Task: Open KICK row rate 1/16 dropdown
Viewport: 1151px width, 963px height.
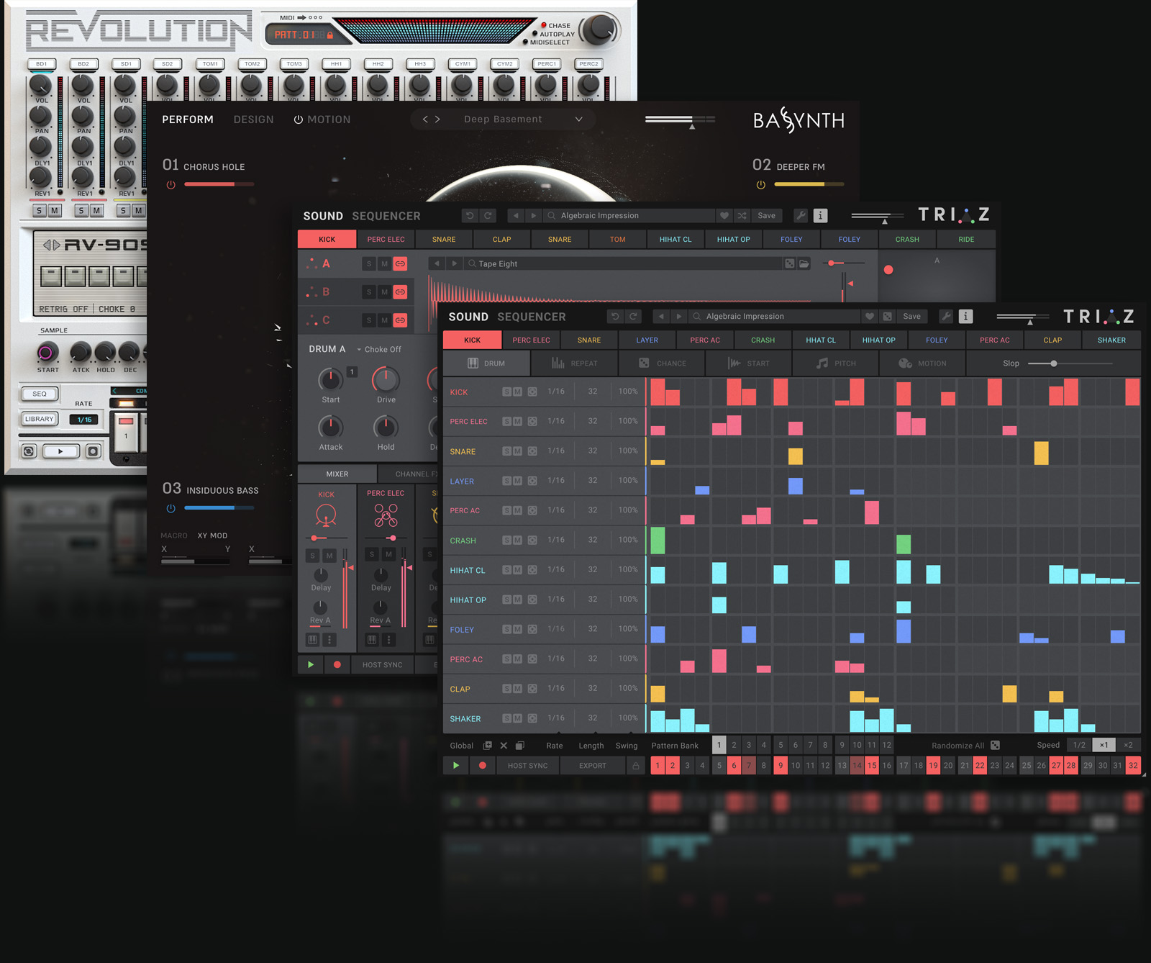Action: pyautogui.click(x=556, y=392)
